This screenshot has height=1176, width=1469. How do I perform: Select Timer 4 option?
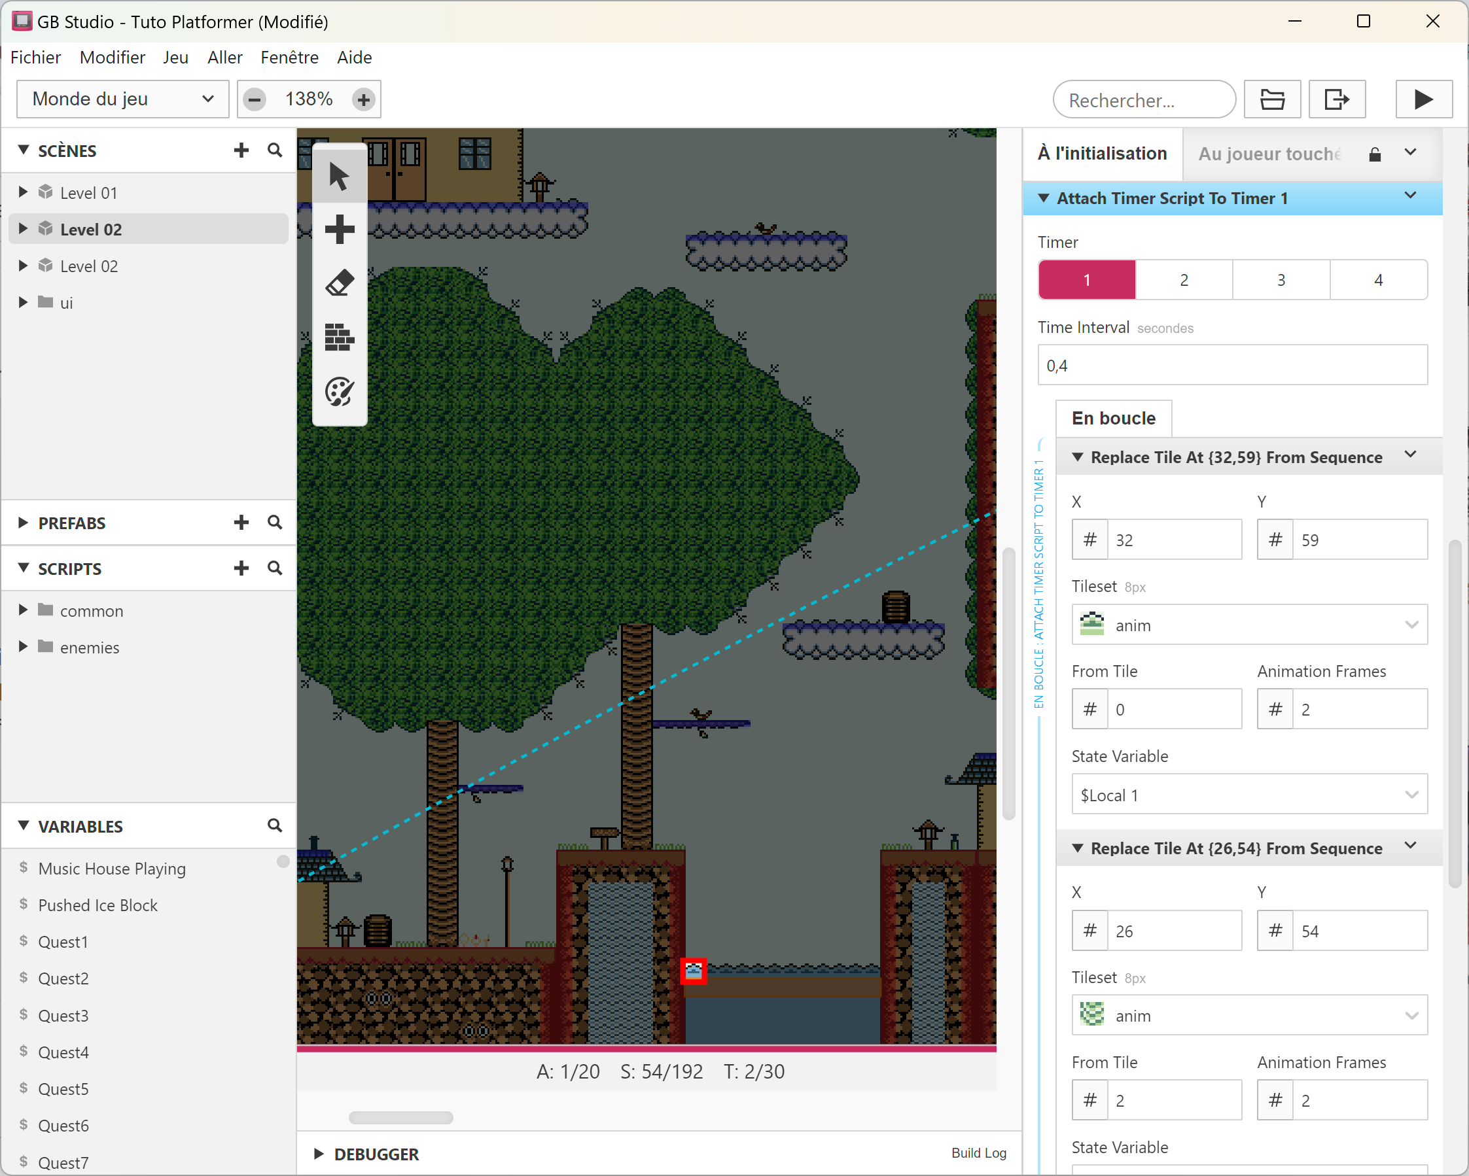[x=1377, y=280]
